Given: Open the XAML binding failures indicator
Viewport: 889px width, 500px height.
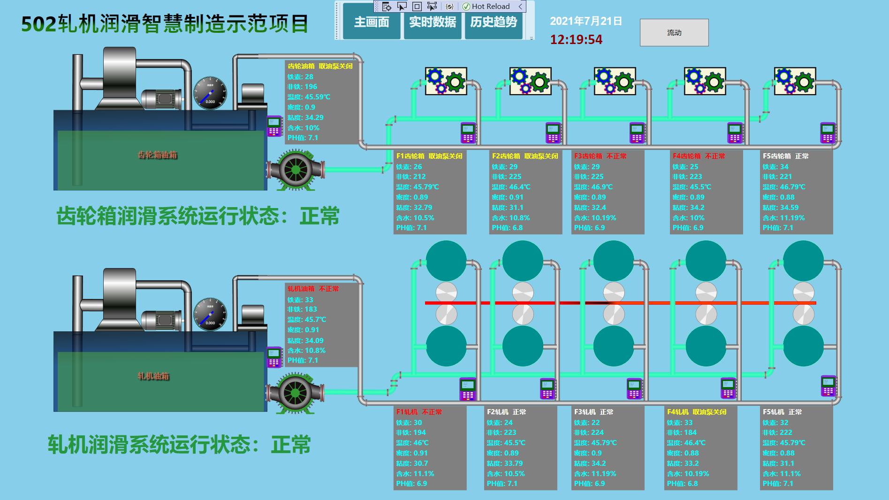Looking at the screenshot, I should pyautogui.click(x=449, y=6).
